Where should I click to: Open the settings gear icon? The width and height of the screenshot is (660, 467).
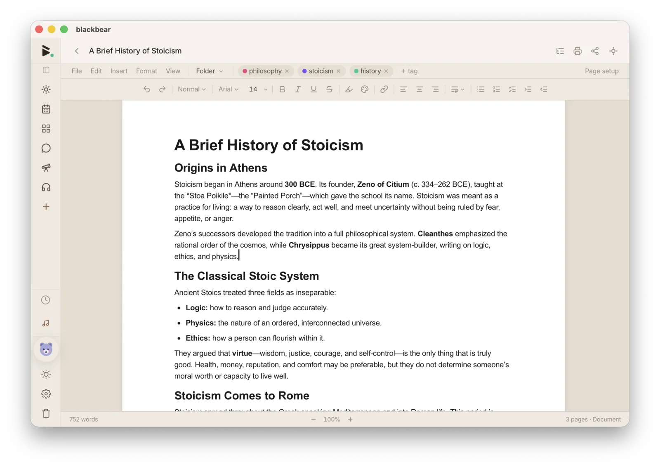pyautogui.click(x=46, y=394)
